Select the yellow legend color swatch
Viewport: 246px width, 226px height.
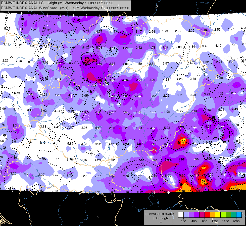[x=218, y=215]
